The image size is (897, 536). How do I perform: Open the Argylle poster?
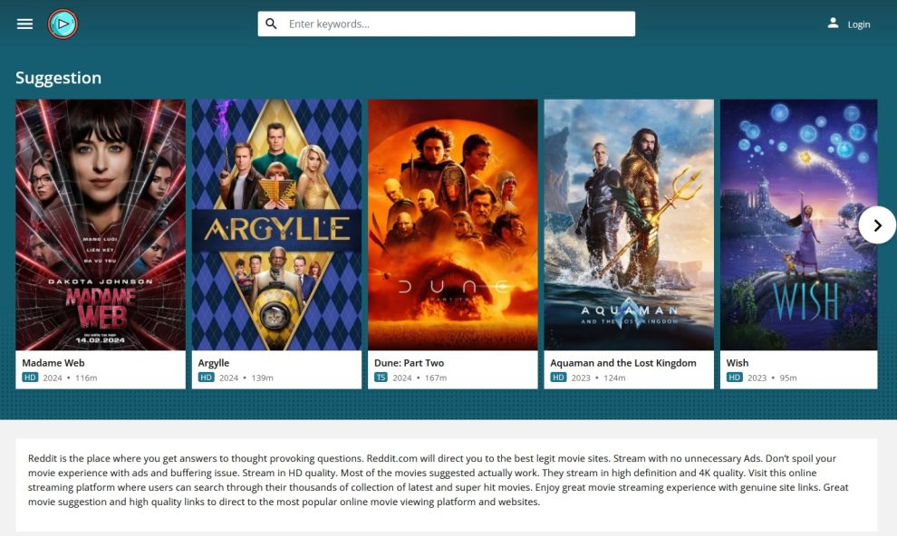[x=277, y=225]
